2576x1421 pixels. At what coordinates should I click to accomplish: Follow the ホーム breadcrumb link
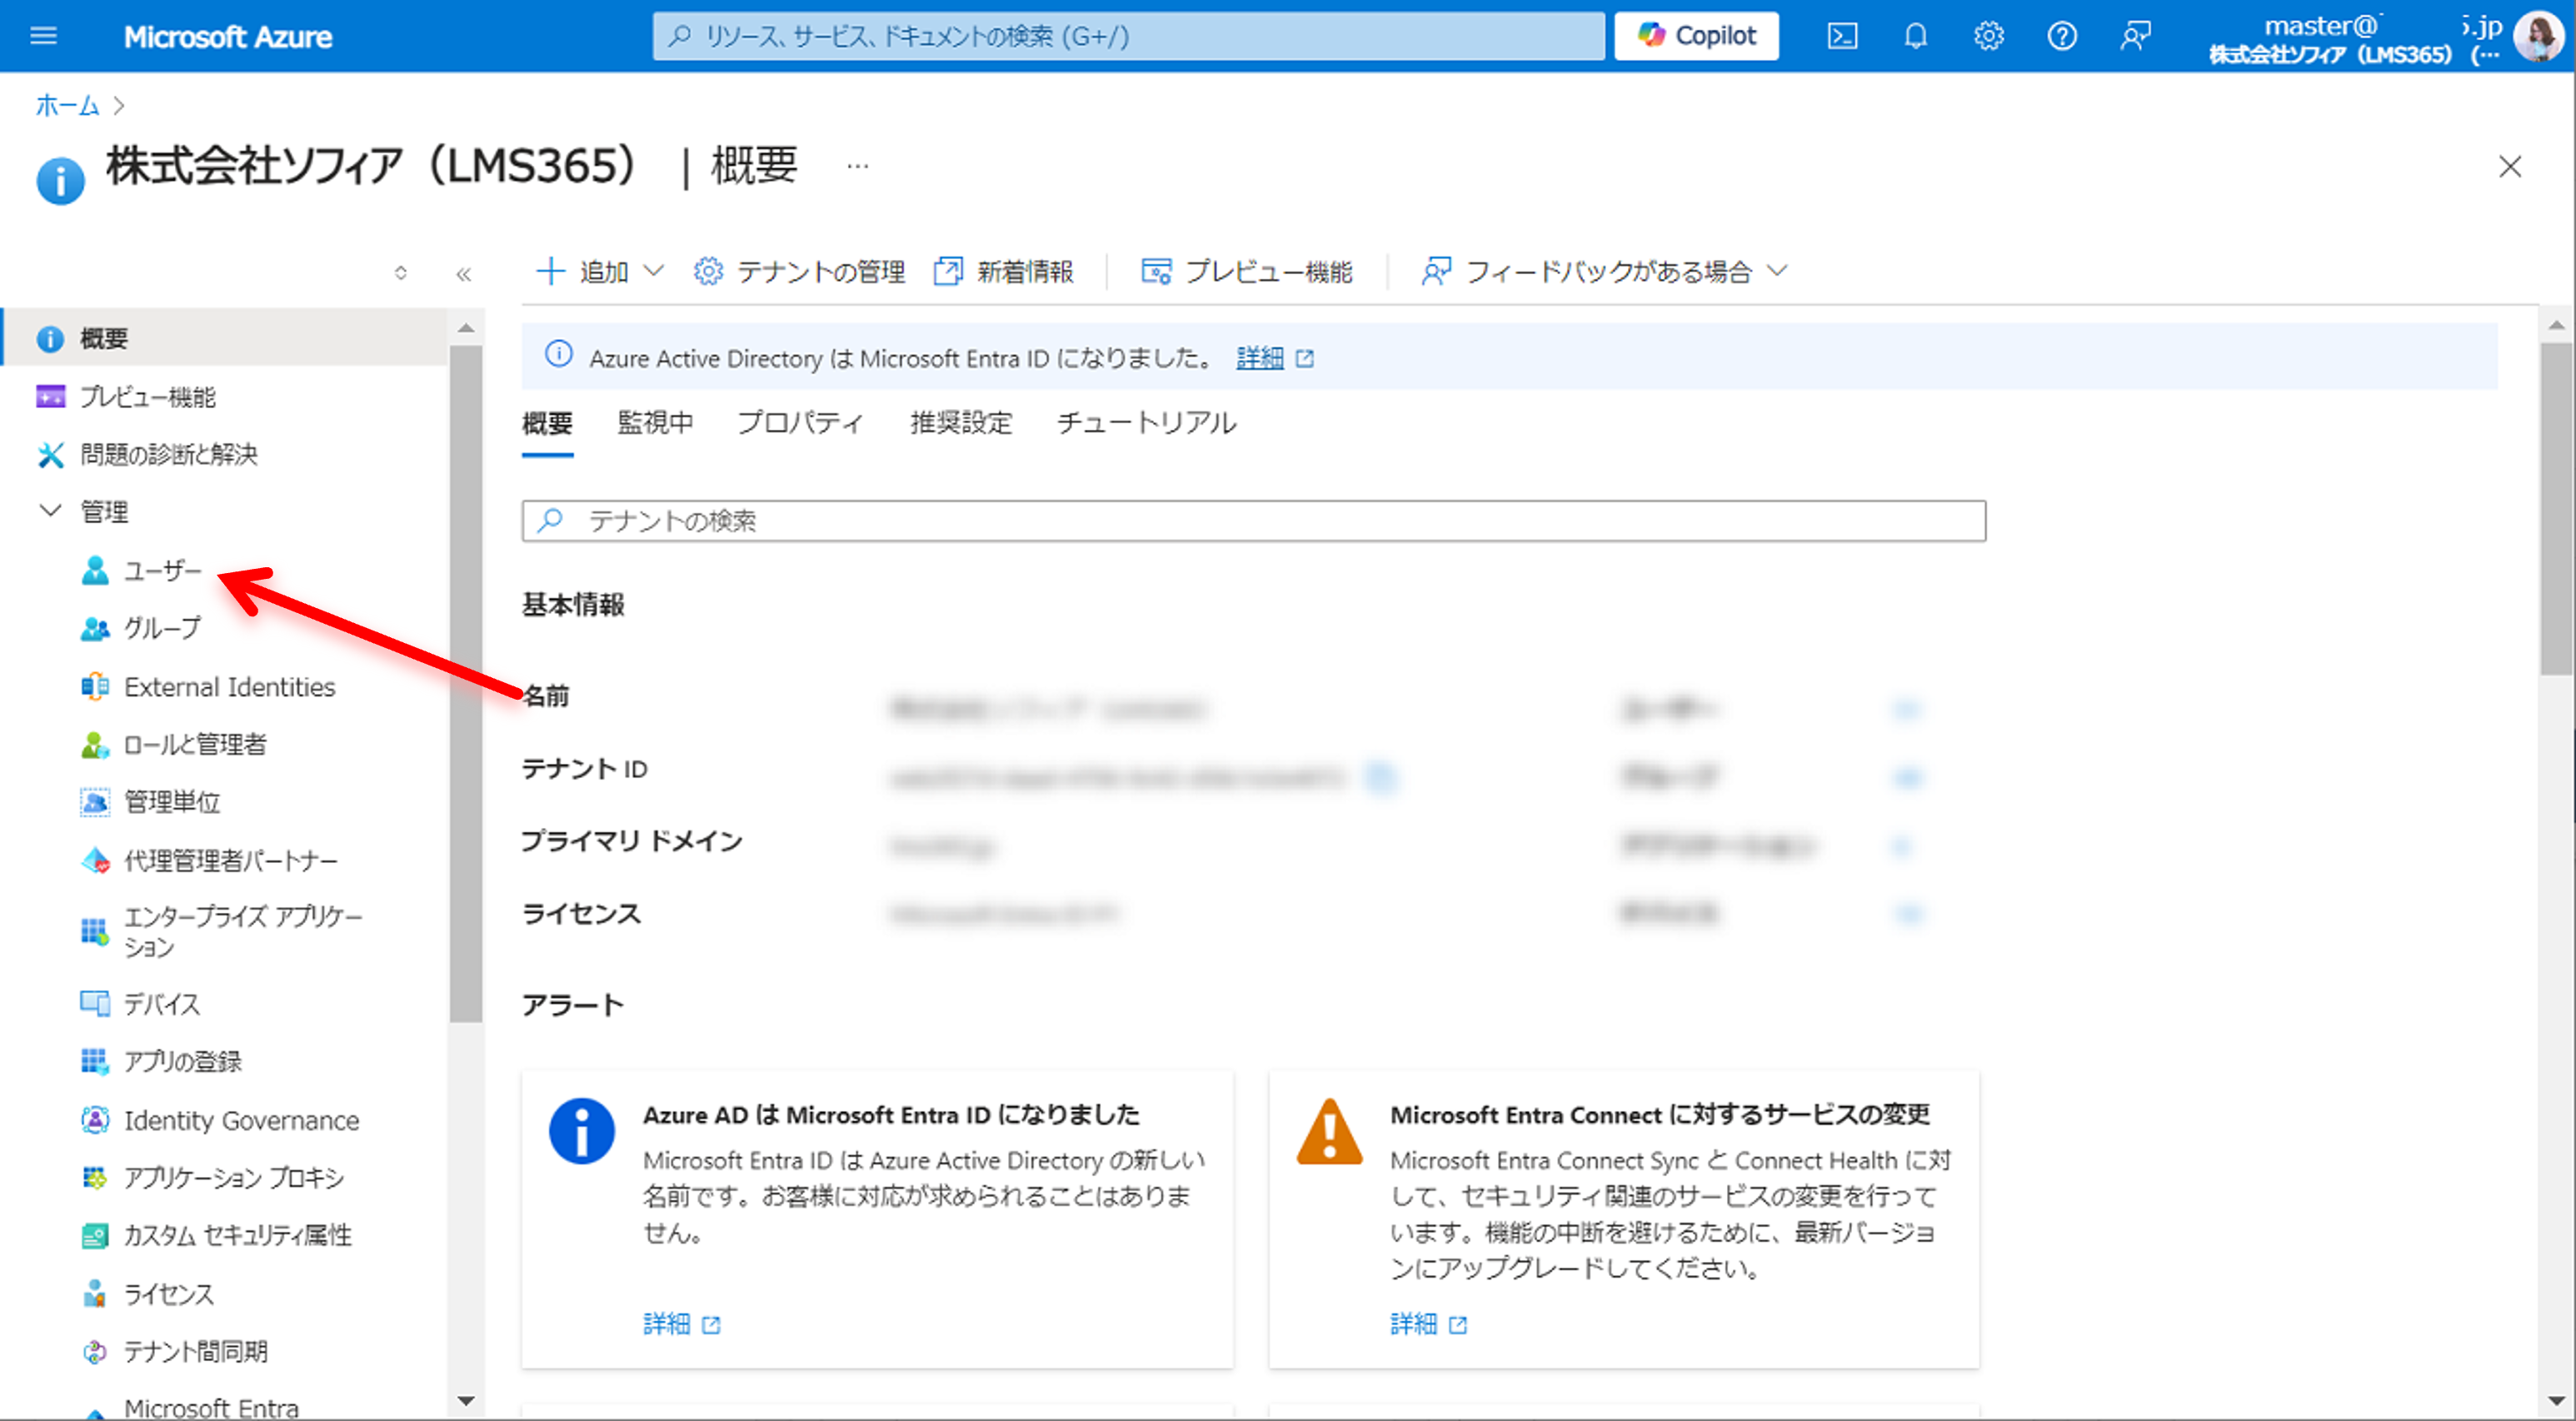(x=67, y=105)
